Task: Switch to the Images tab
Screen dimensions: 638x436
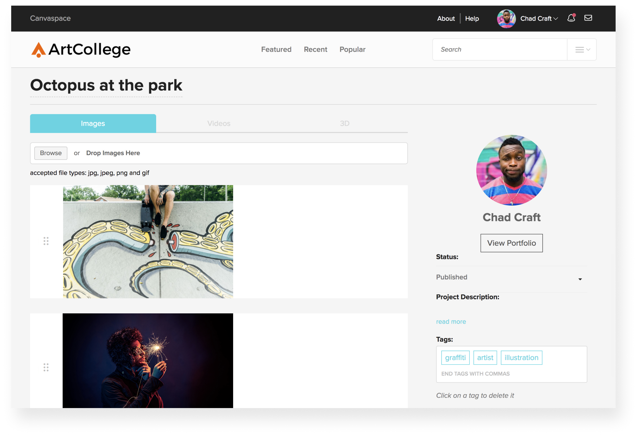Action: click(93, 123)
